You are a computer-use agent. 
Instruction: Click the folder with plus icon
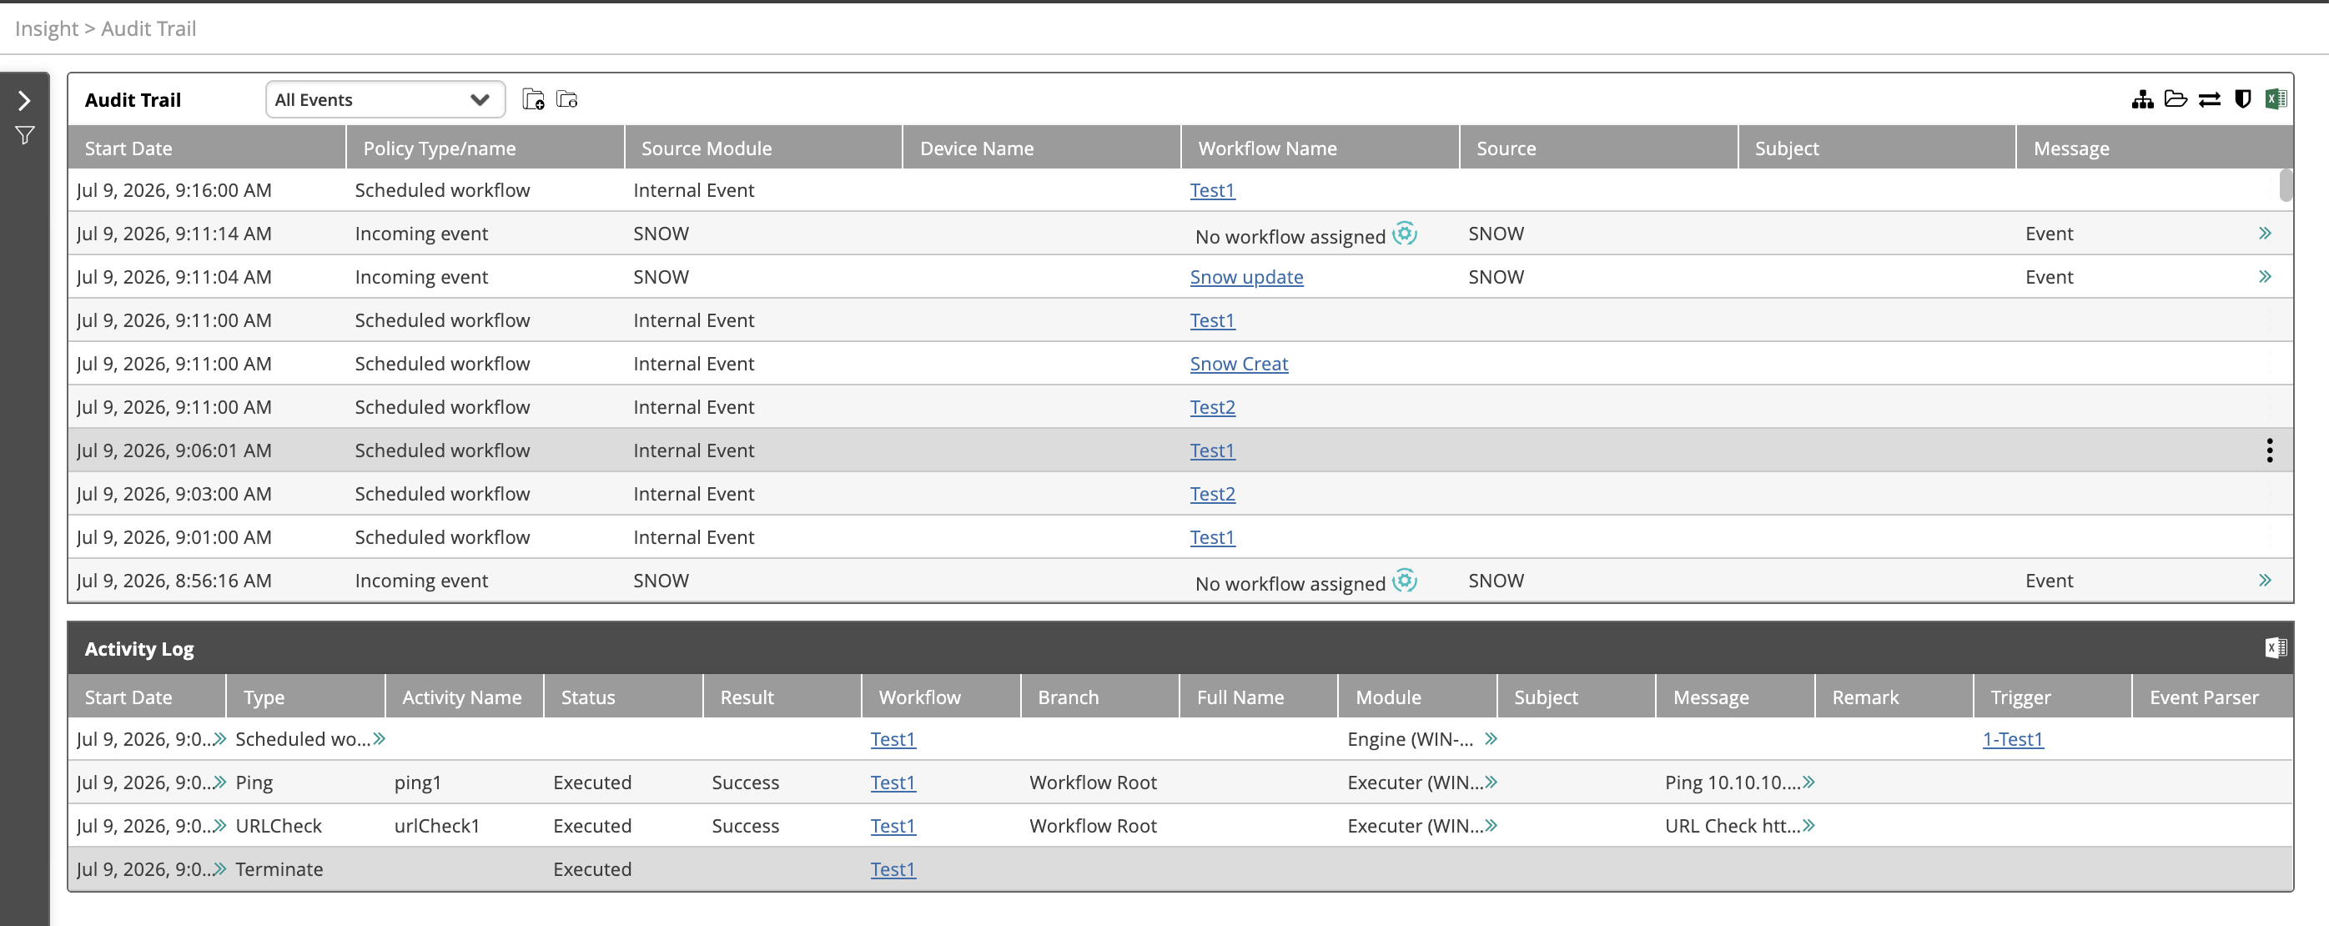[533, 99]
